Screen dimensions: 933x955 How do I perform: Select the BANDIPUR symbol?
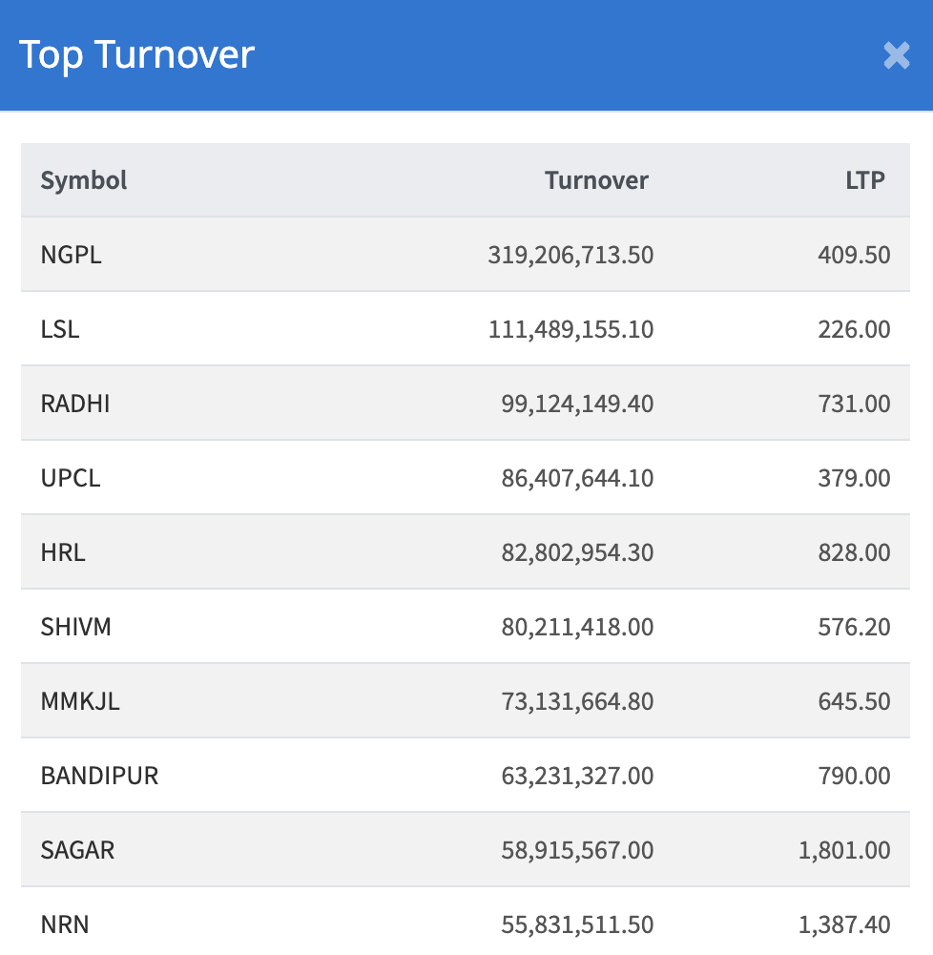click(x=99, y=776)
